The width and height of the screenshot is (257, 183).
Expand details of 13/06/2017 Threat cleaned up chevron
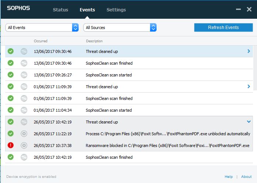249,51
